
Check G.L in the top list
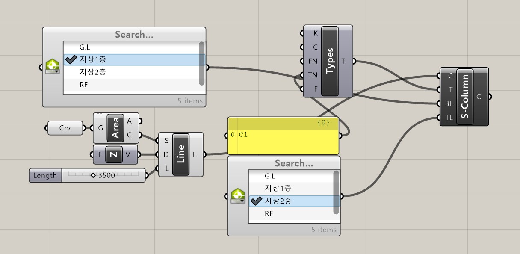click(85, 47)
